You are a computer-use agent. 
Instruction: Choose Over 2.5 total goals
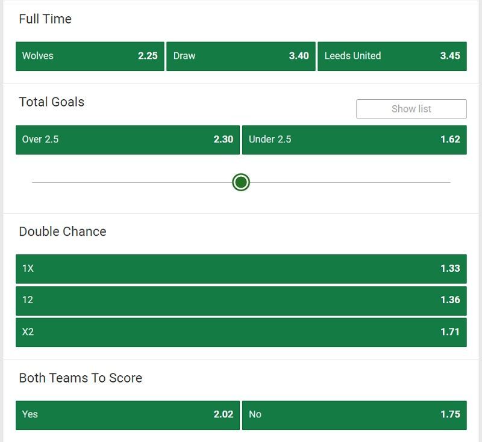pyautogui.click(x=128, y=140)
